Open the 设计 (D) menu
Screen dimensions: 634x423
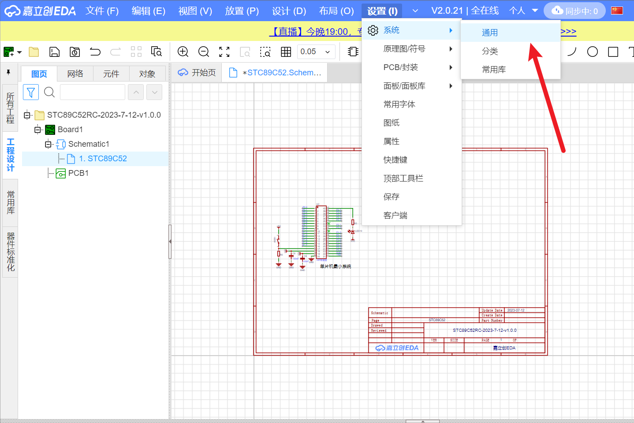click(x=289, y=11)
